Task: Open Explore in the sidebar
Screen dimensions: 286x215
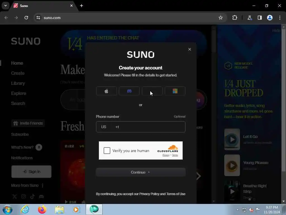Action: [19, 93]
